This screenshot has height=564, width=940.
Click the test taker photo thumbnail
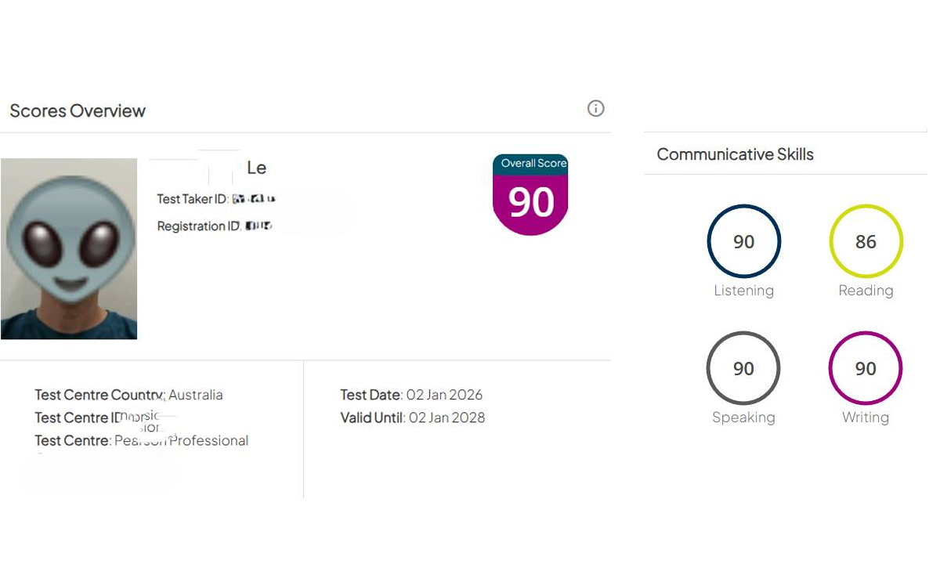[69, 248]
